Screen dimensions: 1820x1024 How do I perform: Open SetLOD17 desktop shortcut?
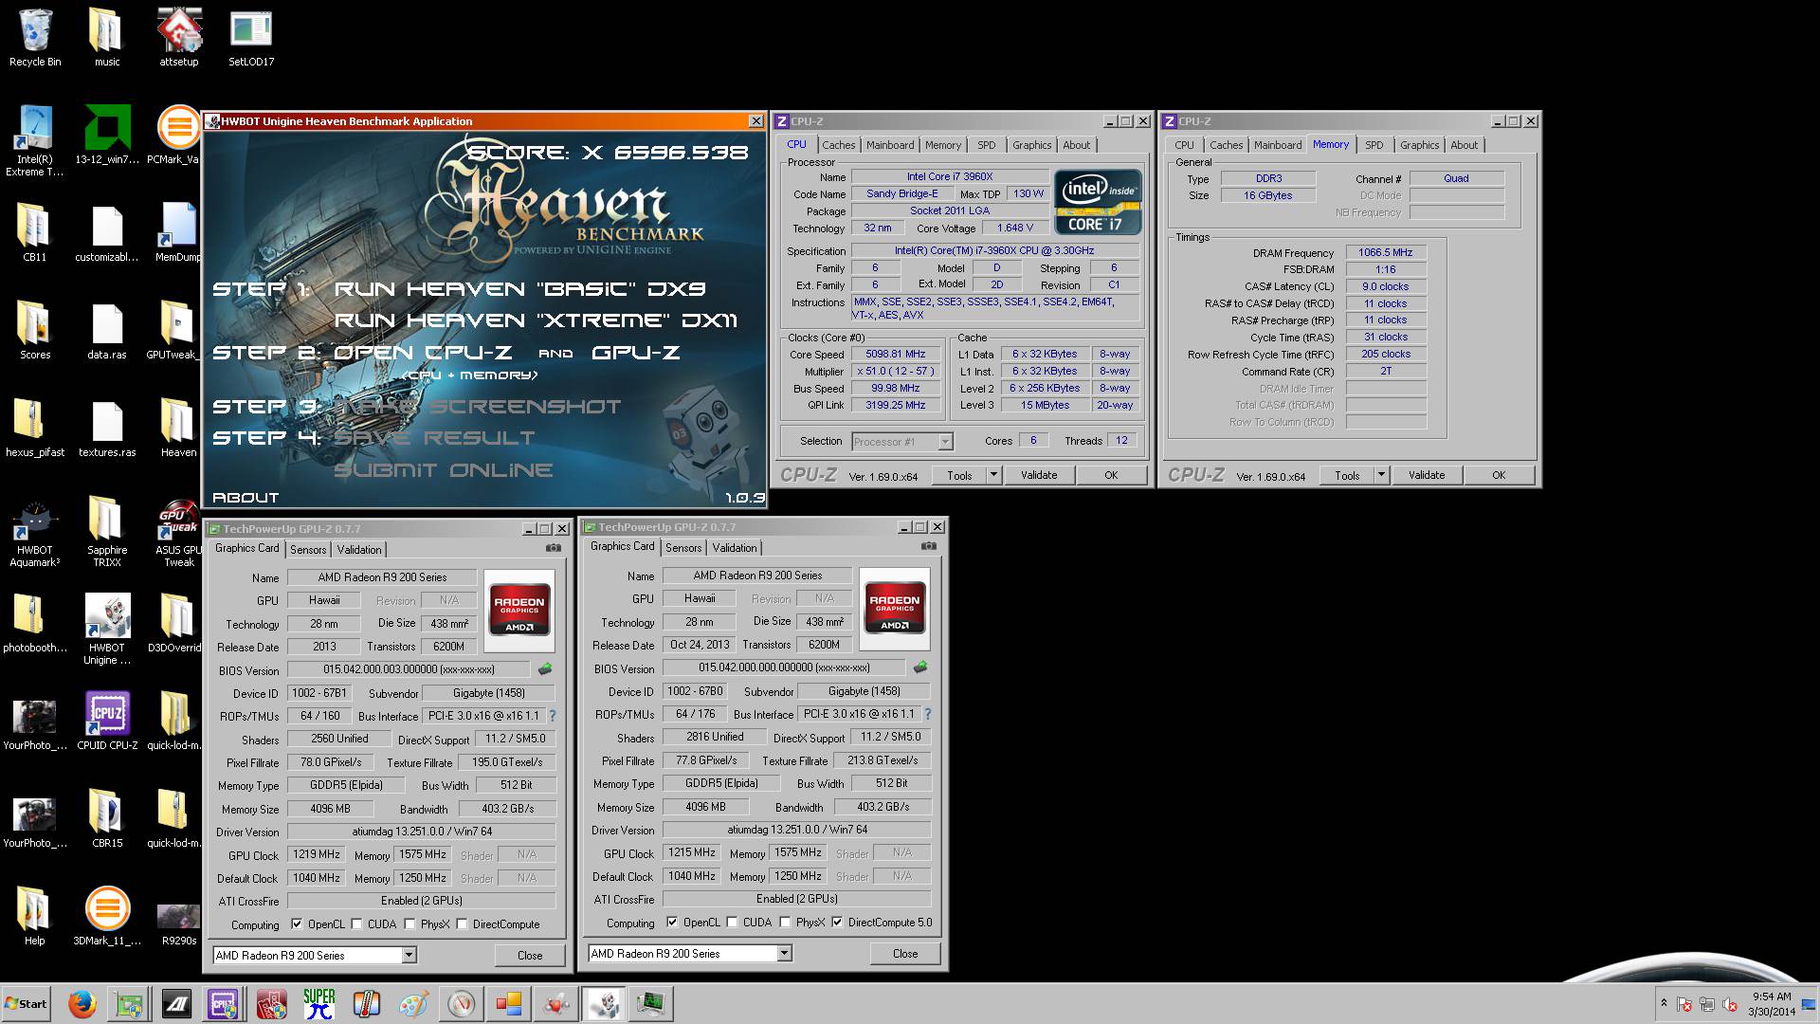point(251,38)
